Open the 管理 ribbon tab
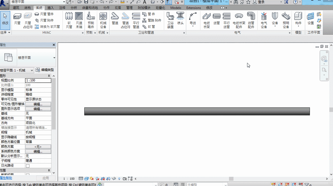Screen dimensions: 333x186 (129, 8)
